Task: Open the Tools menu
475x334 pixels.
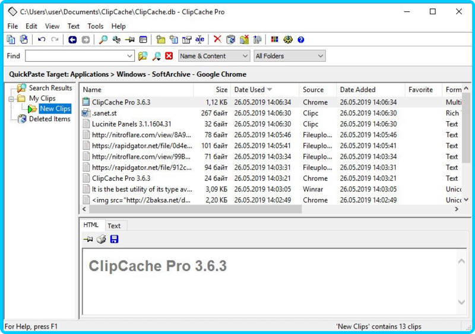Action: (96, 26)
